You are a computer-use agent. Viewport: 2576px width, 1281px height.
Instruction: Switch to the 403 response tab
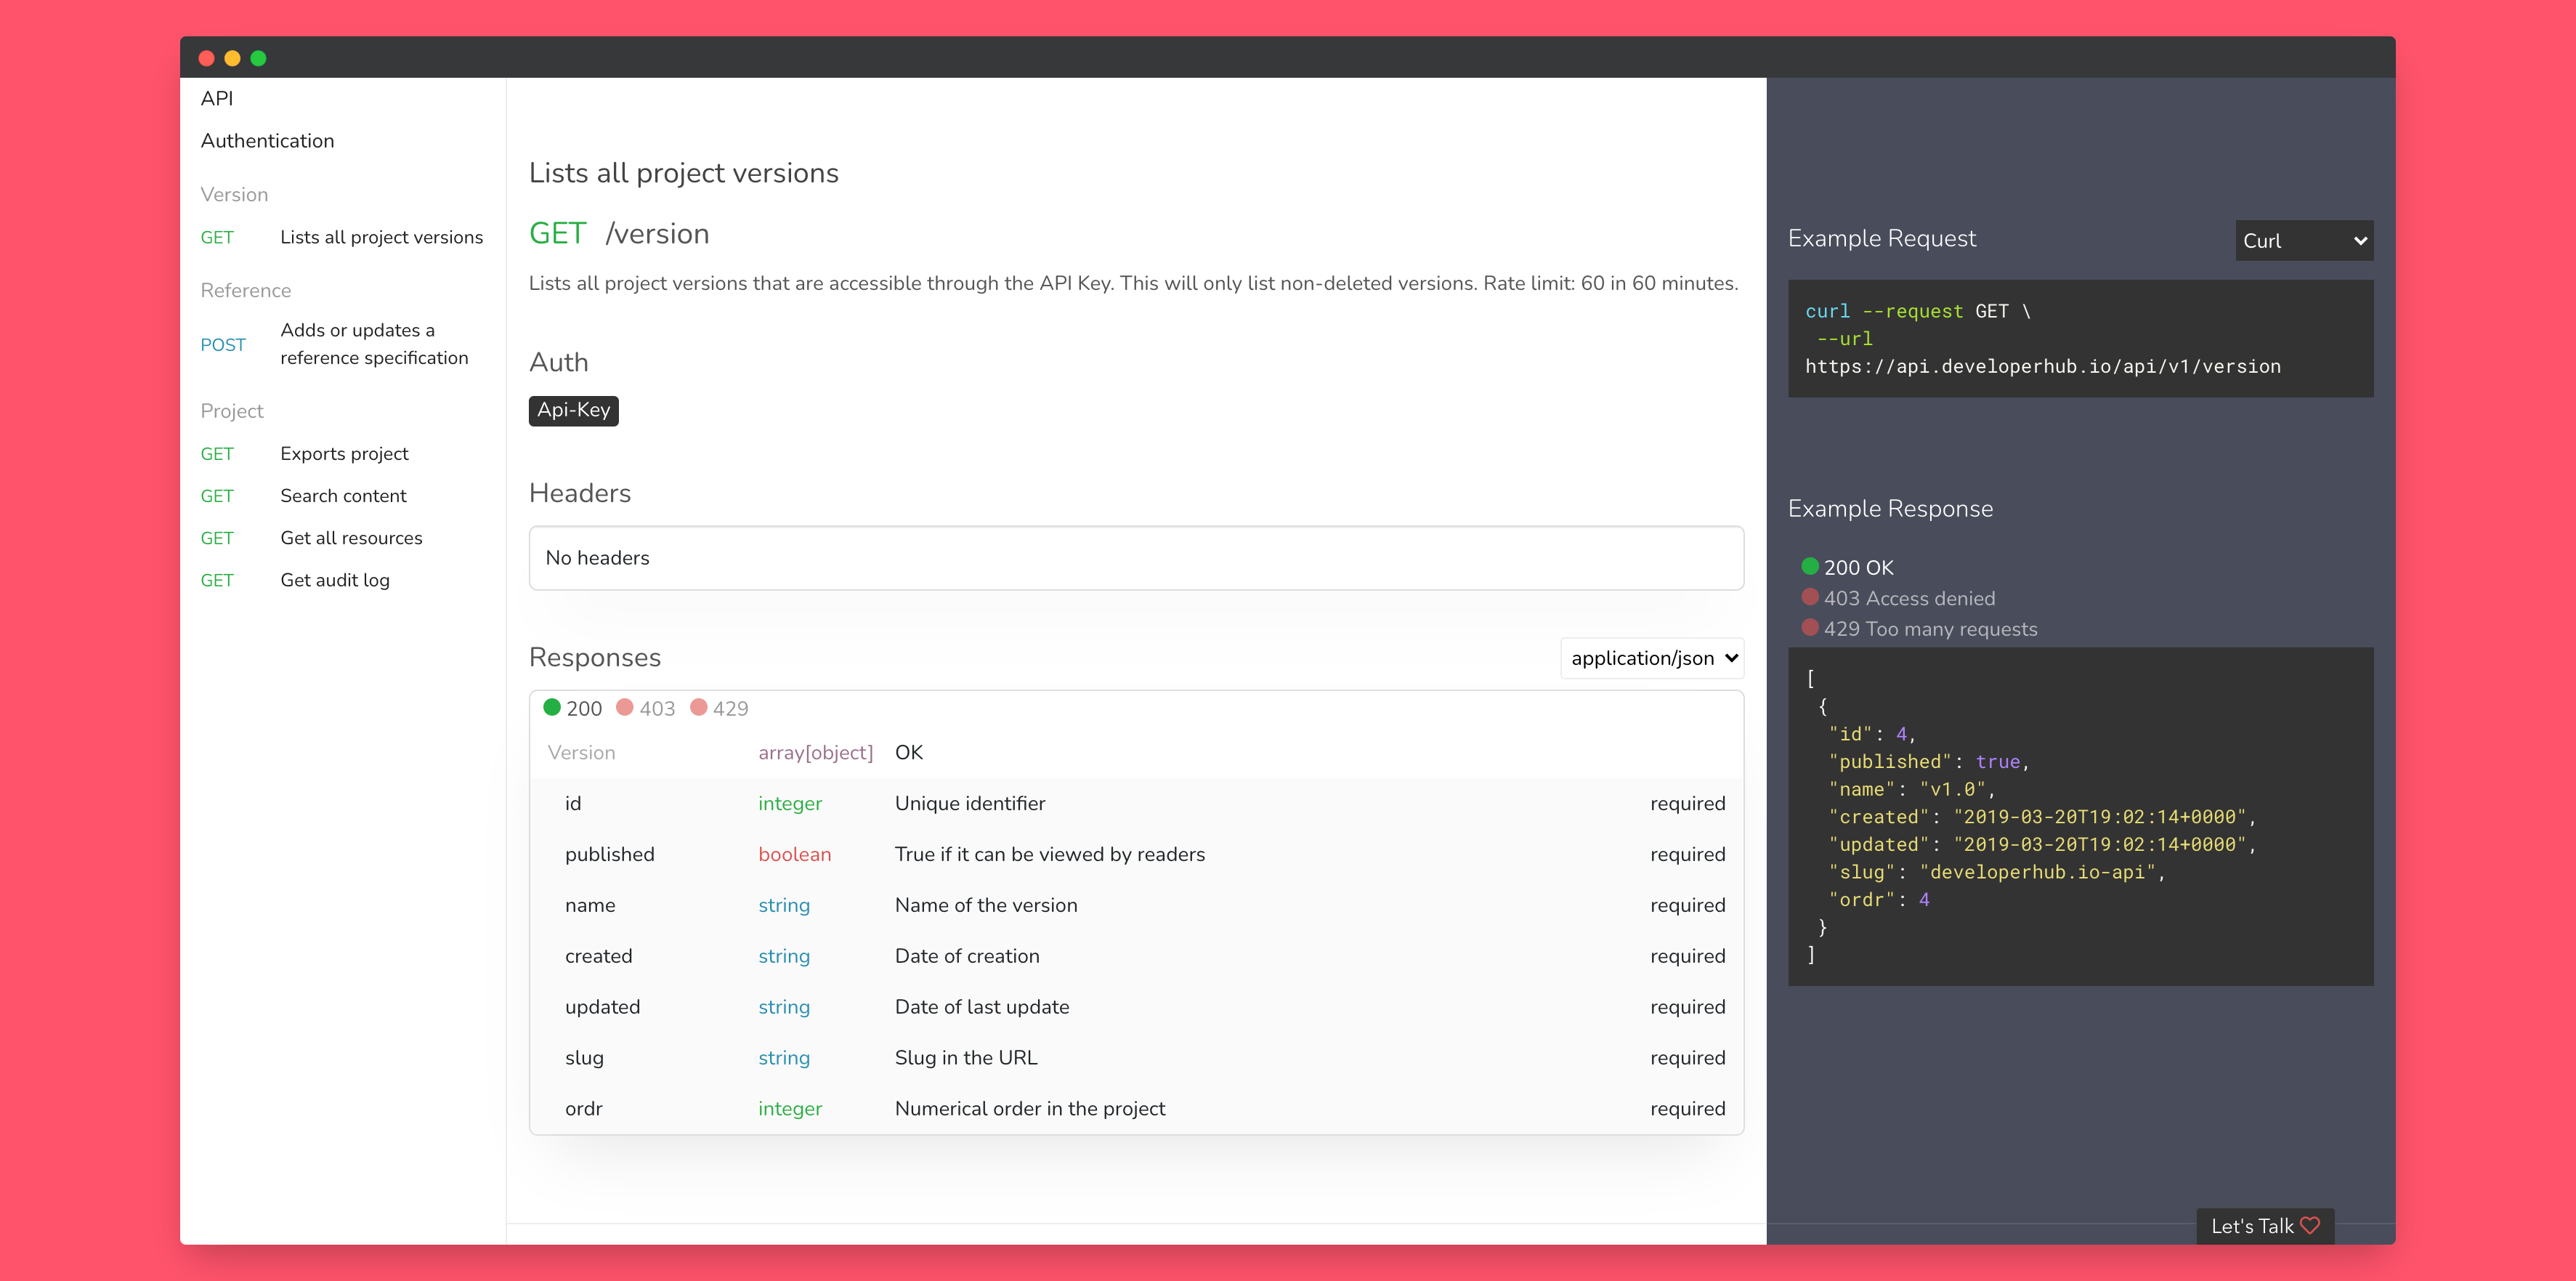coord(646,708)
